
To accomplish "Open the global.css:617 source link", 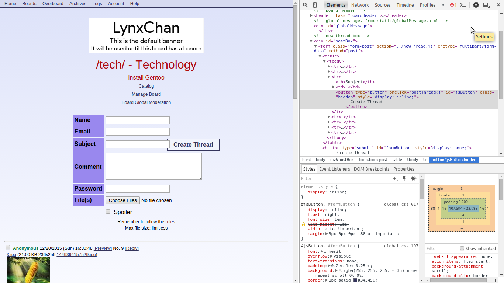I will 401,204.
